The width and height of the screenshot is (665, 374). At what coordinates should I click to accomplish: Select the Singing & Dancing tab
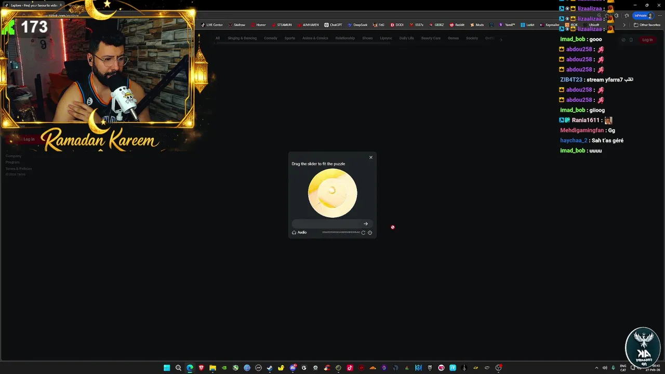(242, 38)
